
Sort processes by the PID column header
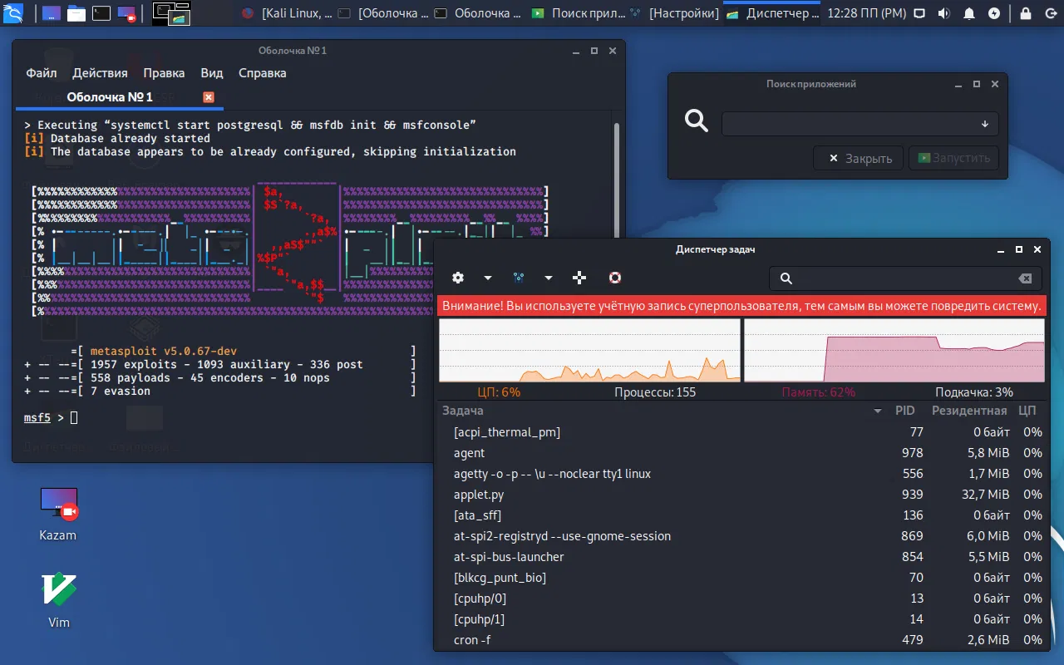pyautogui.click(x=905, y=411)
